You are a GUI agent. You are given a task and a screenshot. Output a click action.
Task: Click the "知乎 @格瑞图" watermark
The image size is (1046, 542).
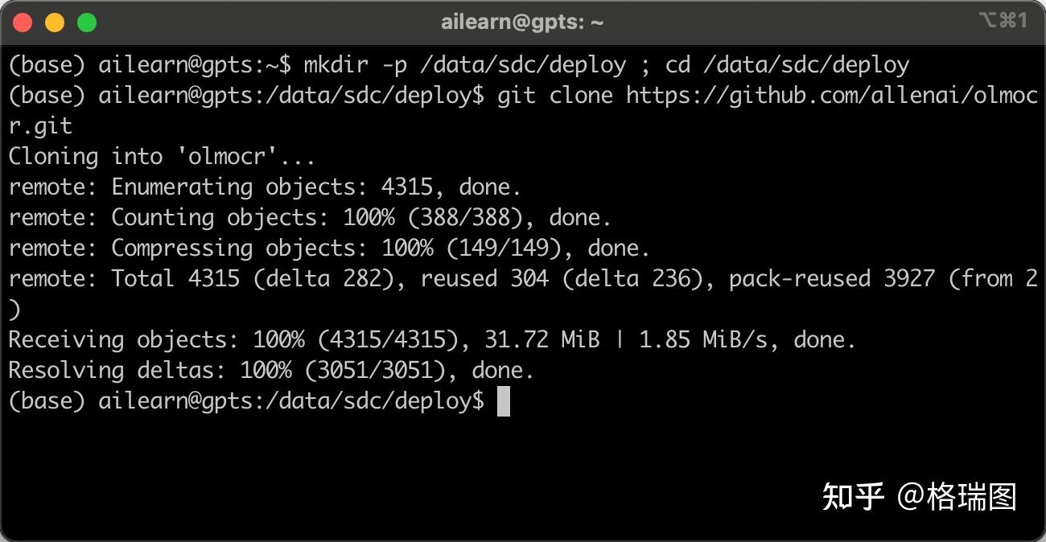(x=919, y=497)
